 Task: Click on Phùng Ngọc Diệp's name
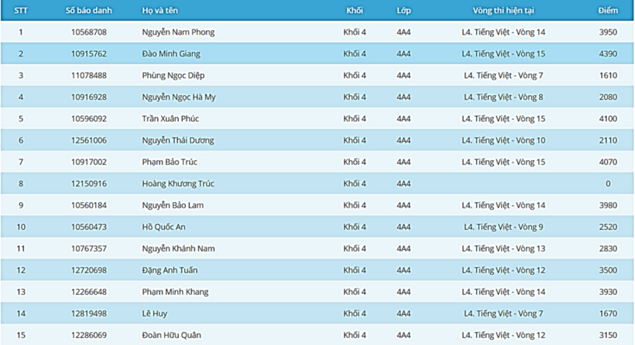point(173,76)
